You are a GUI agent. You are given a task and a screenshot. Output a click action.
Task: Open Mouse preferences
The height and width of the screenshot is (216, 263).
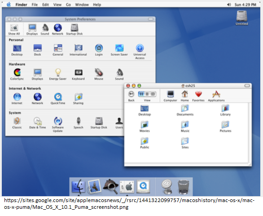coord(99,74)
